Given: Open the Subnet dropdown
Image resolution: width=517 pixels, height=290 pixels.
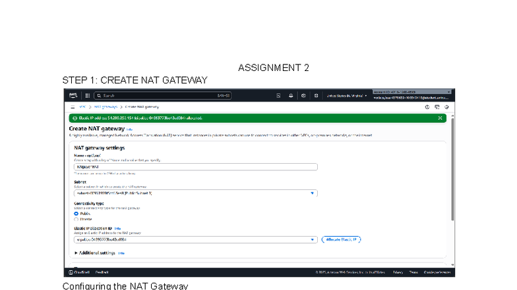Looking at the screenshot, I should point(195,193).
